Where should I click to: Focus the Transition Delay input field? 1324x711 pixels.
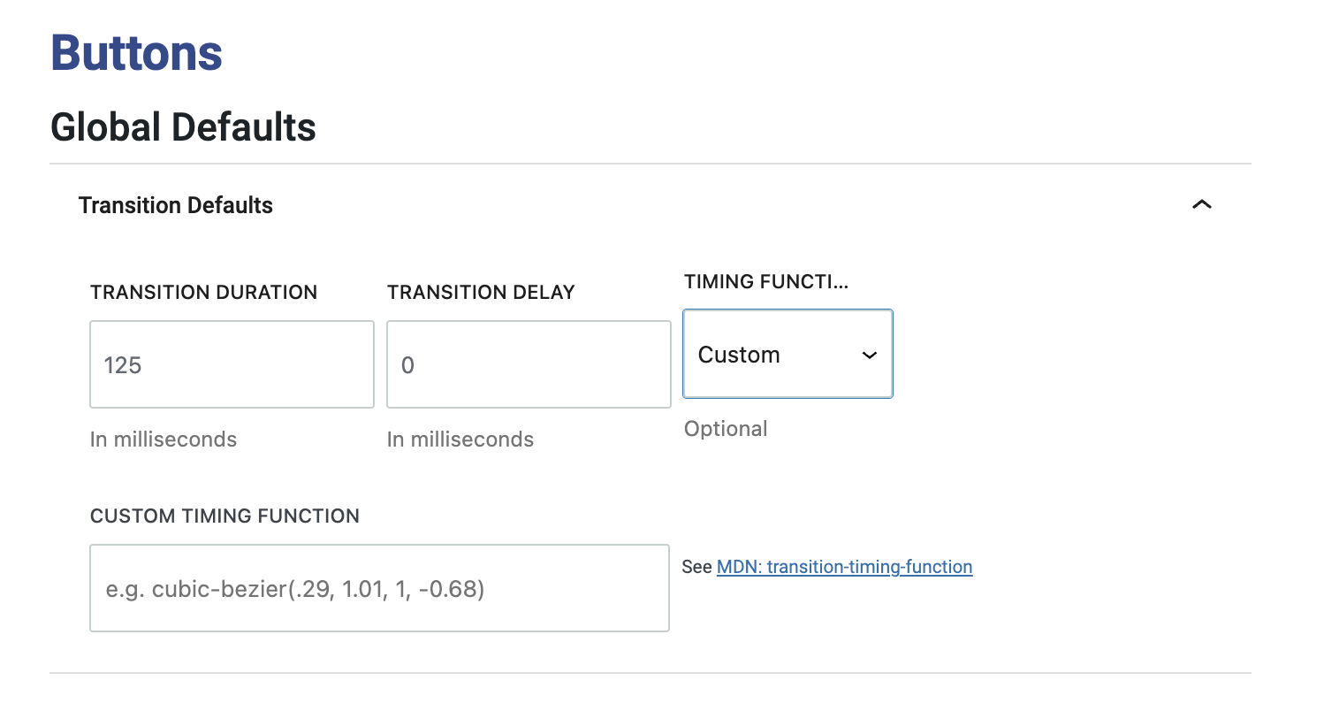(529, 364)
